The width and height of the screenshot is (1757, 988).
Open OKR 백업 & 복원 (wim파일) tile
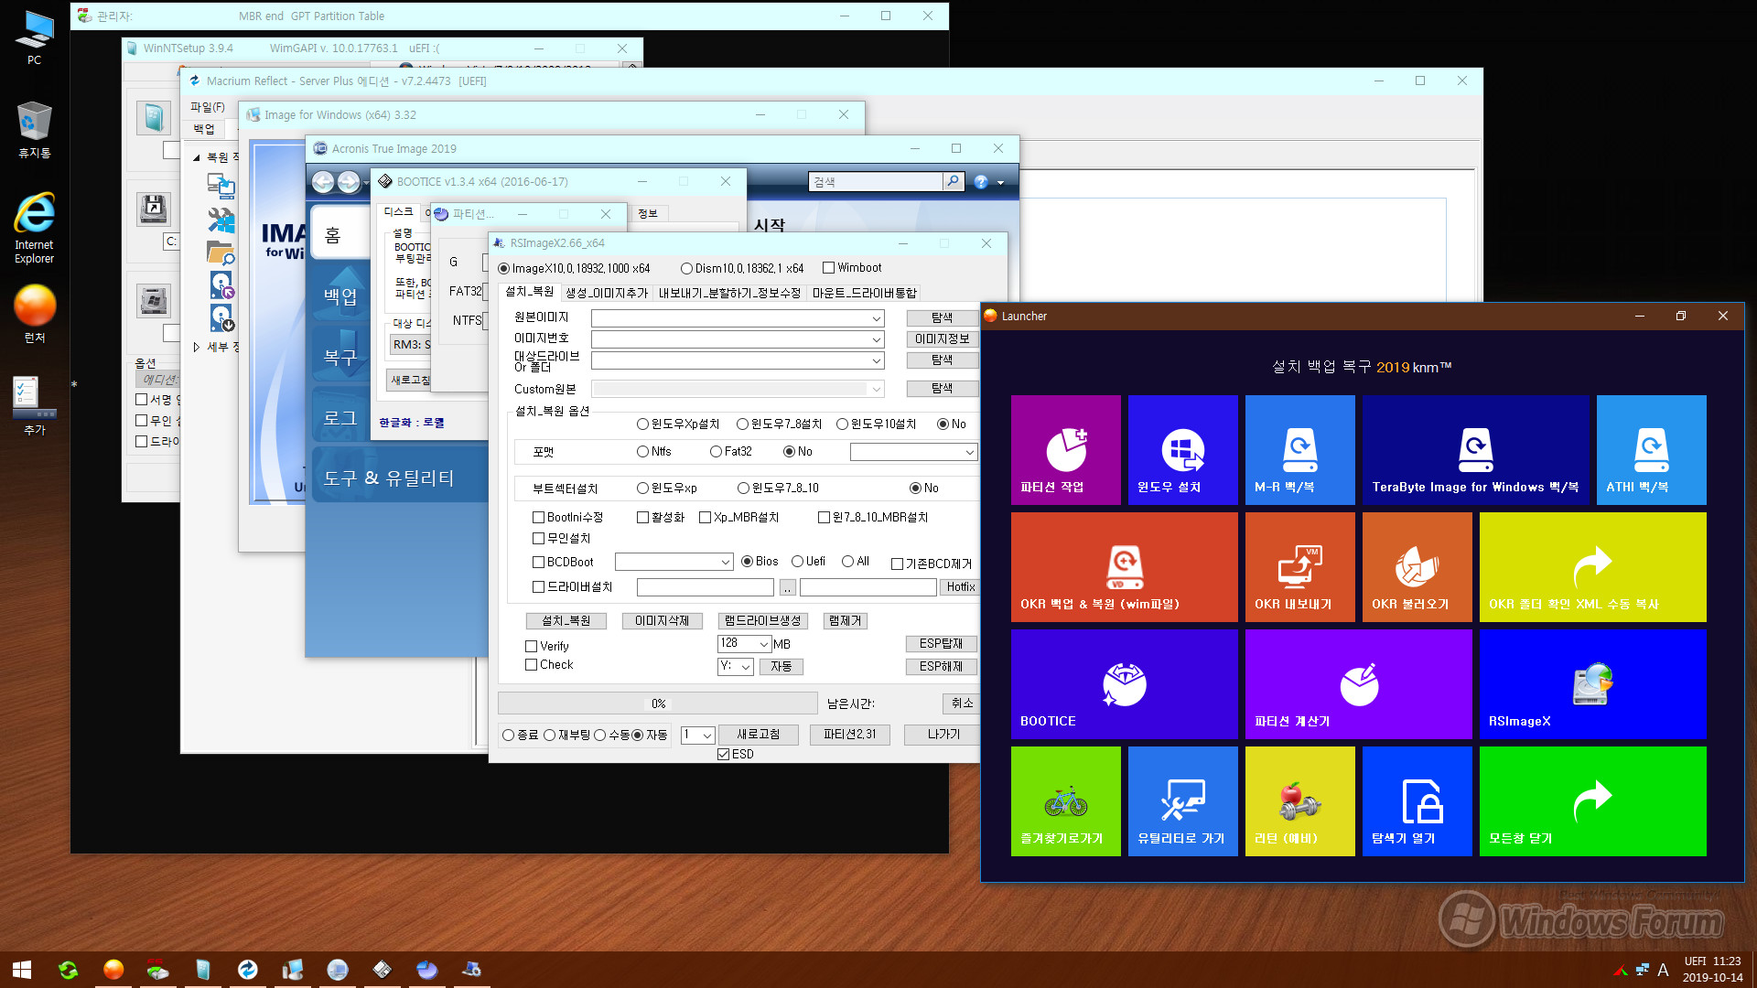[1124, 566]
